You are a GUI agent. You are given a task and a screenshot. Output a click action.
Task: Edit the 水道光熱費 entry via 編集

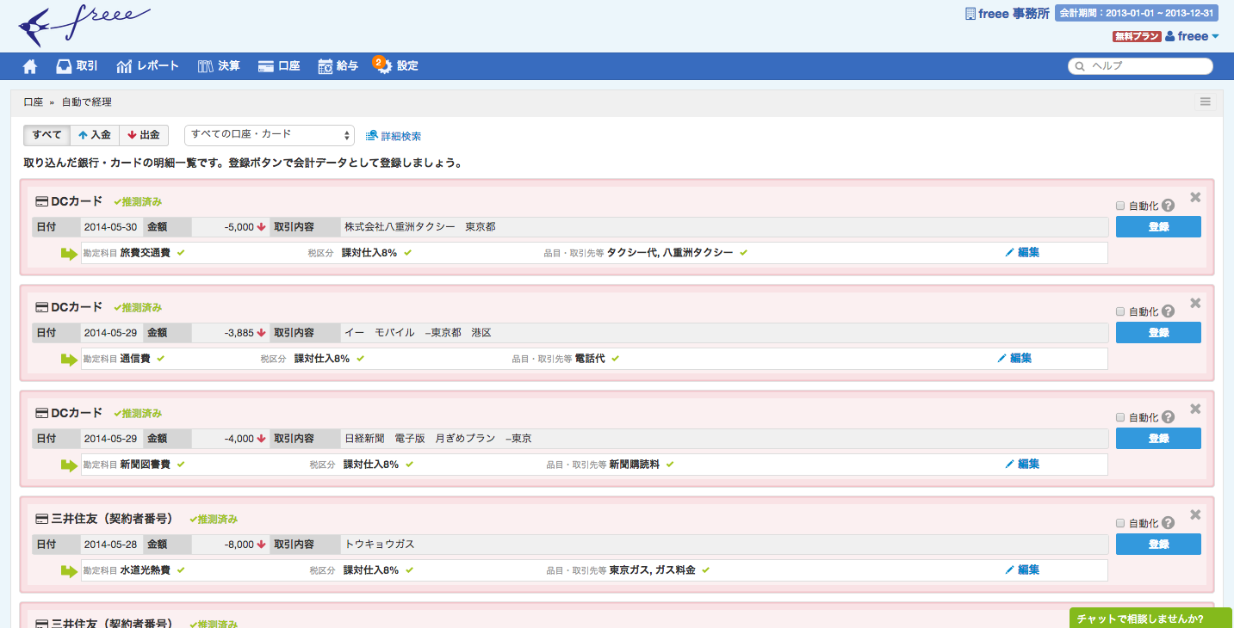point(1022,570)
